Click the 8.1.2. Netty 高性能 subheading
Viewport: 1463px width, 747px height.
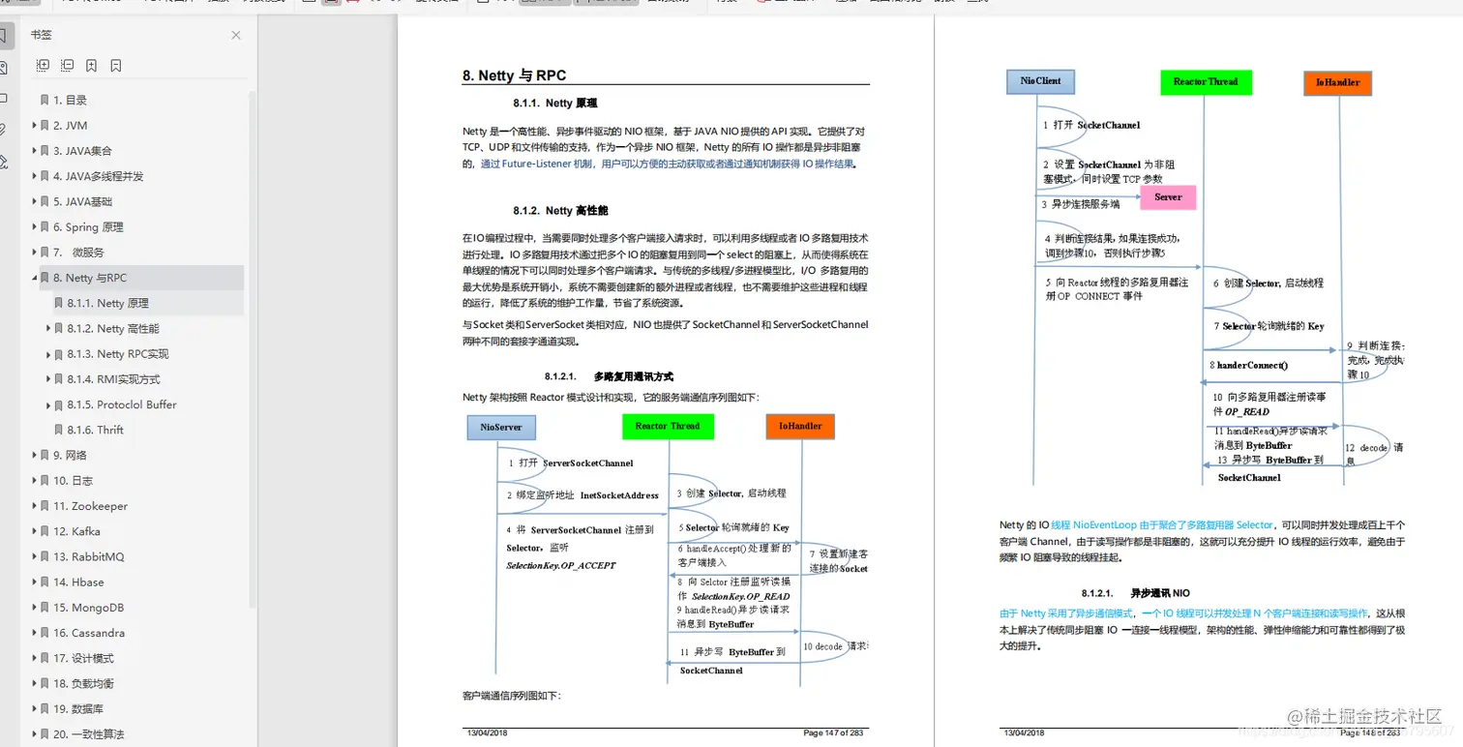[x=560, y=210]
